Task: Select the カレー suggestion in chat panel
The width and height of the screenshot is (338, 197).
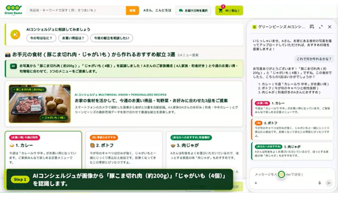Action: point(292,108)
